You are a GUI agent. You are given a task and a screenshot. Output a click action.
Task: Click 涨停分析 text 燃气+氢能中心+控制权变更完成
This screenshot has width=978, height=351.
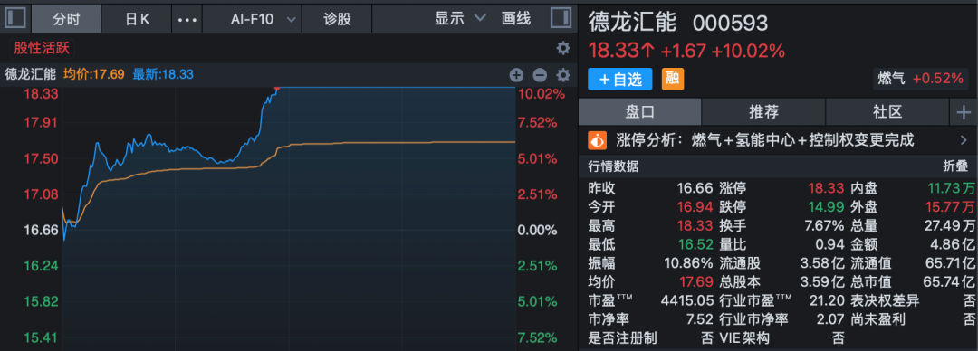point(802,140)
